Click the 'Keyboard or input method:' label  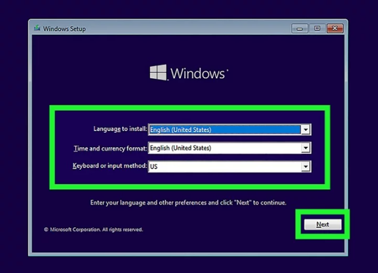pos(110,166)
